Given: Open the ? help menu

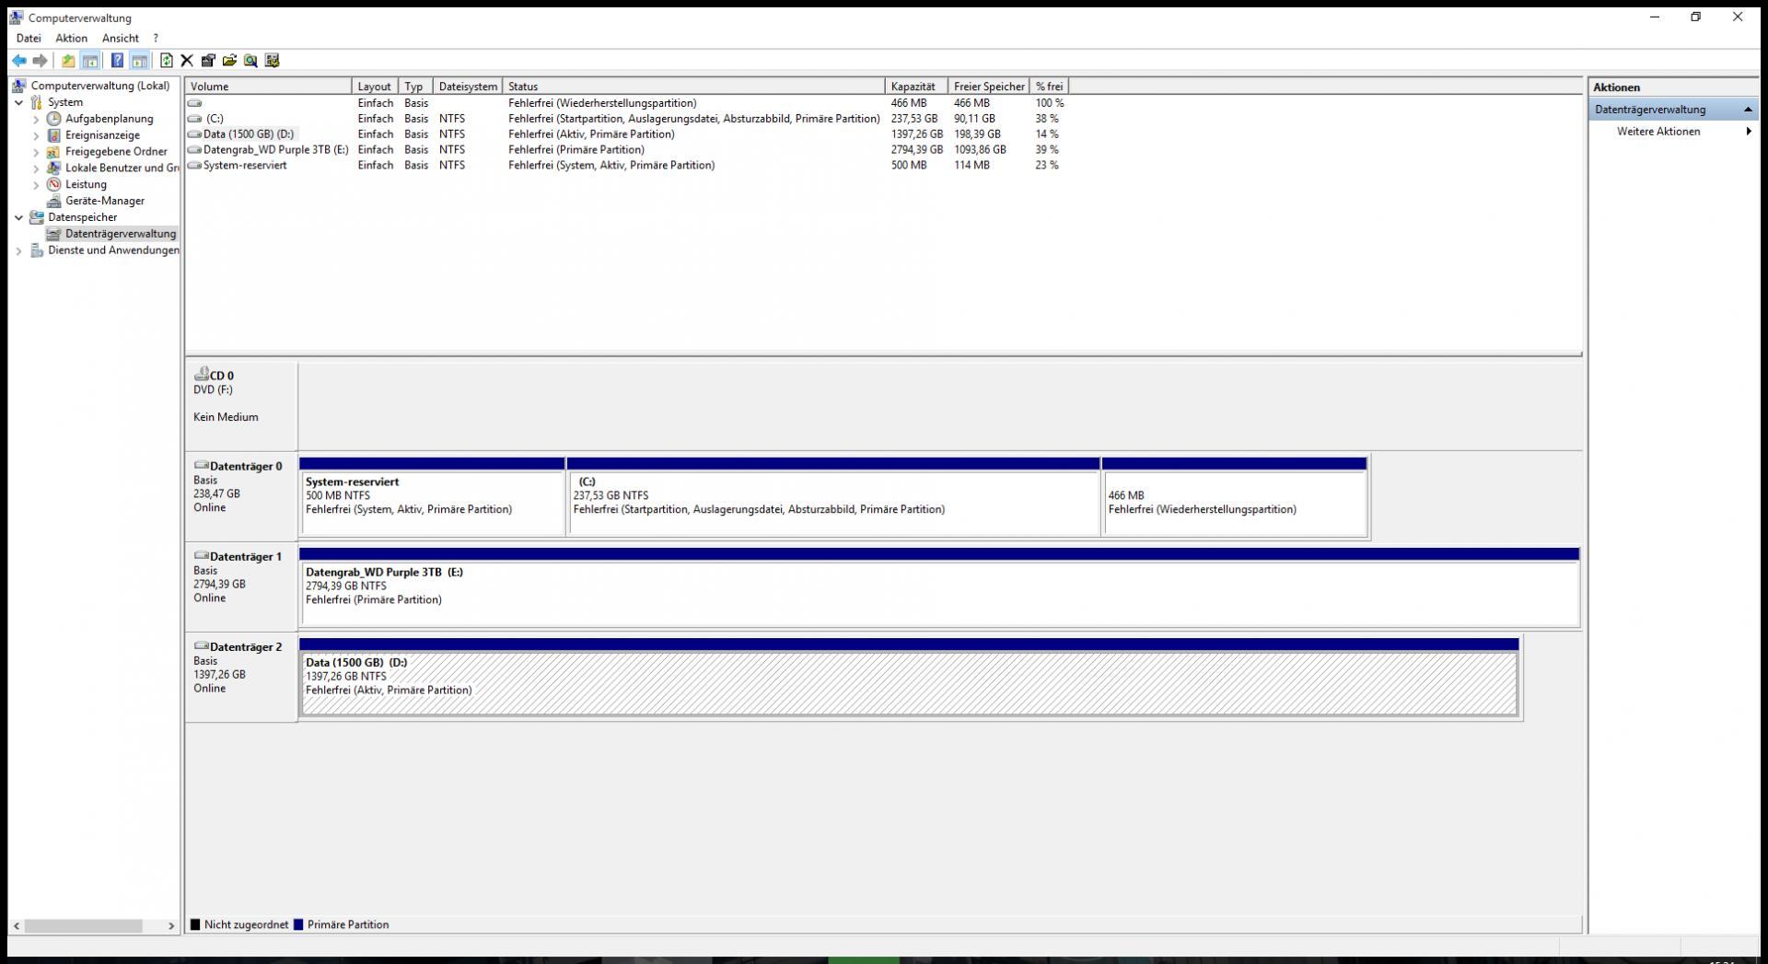Looking at the screenshot, I should click(x=156, y=39).
